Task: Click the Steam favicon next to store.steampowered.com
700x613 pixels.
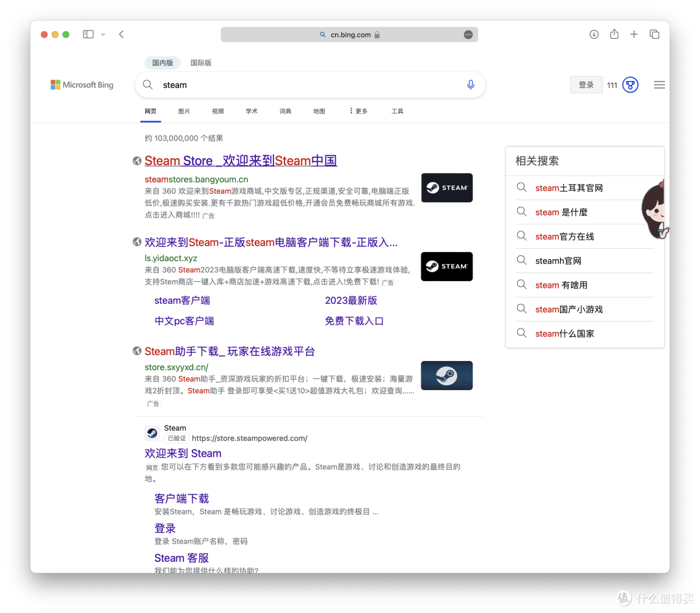Action: point(152,433)
